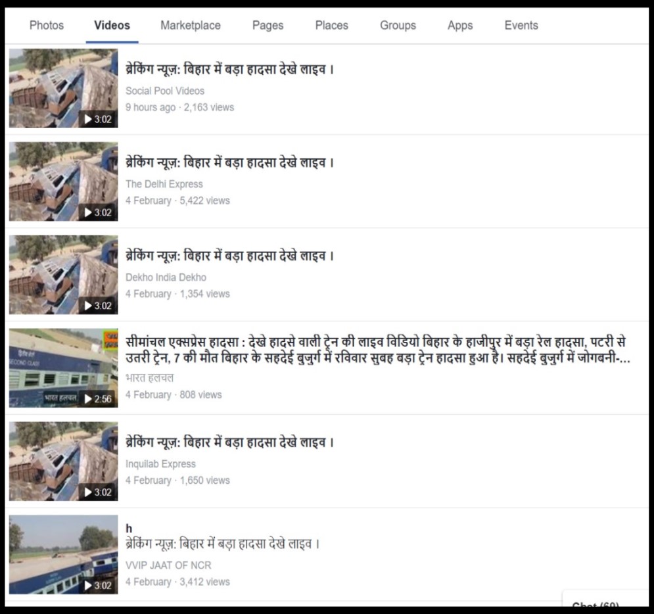
Task: Select the Videos tab
Action: point(112,26)
